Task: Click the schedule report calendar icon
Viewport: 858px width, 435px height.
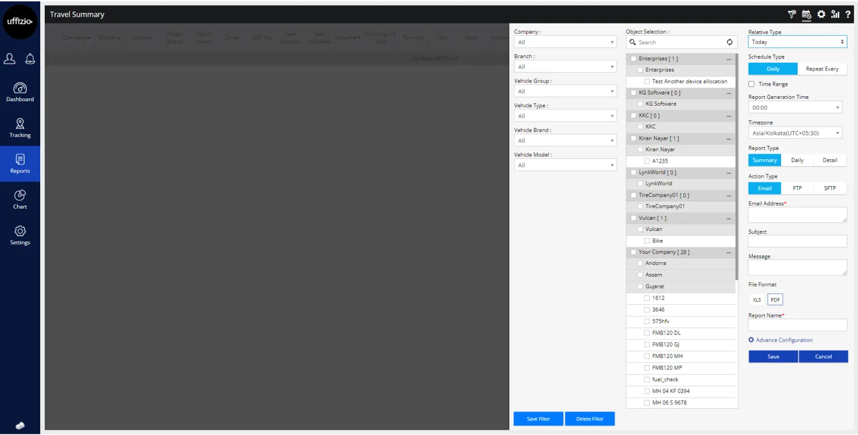Action: click(x=806, y=15)
